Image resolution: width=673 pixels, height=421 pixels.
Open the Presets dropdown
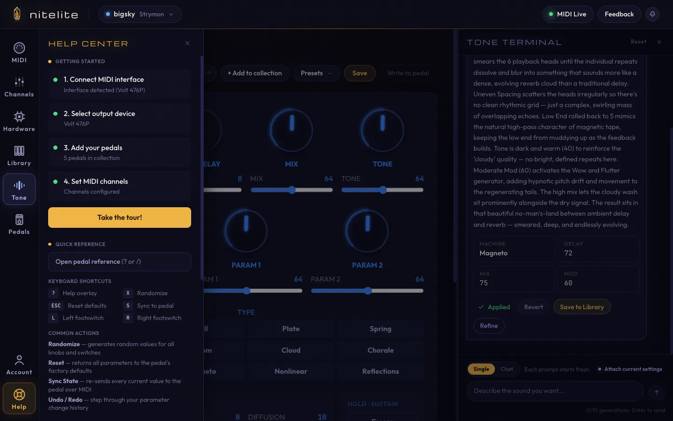[316, 73]
